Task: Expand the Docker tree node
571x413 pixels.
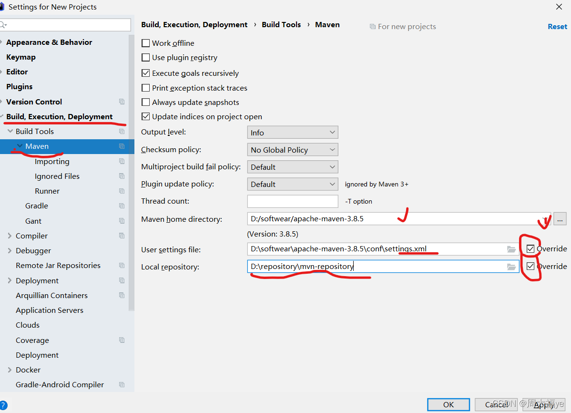Action: click(x=10, y=370)
